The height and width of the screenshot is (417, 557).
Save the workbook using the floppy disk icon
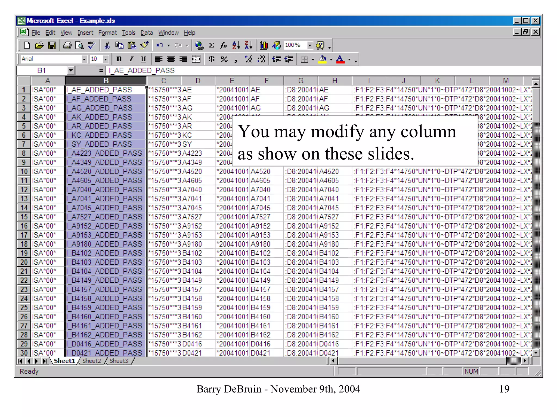pyautogui.click(x=52, y=45)
